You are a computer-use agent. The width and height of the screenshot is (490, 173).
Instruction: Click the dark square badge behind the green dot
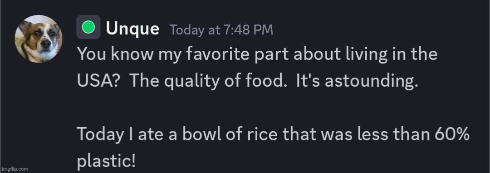pos(88,27)
